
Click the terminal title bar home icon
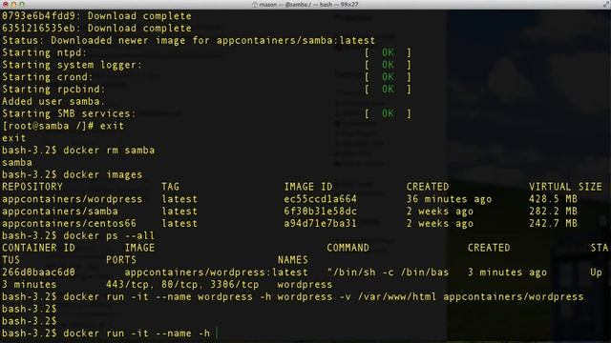[255, 4]
